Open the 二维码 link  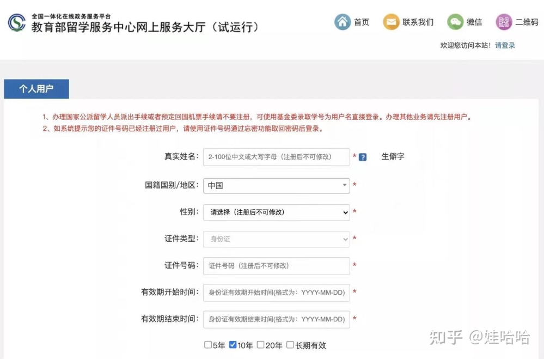(527, 22)
